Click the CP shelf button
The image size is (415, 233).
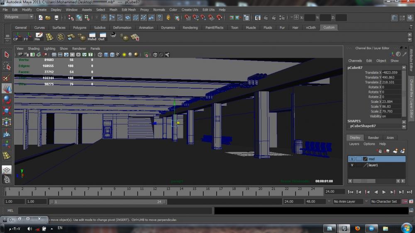16,37
